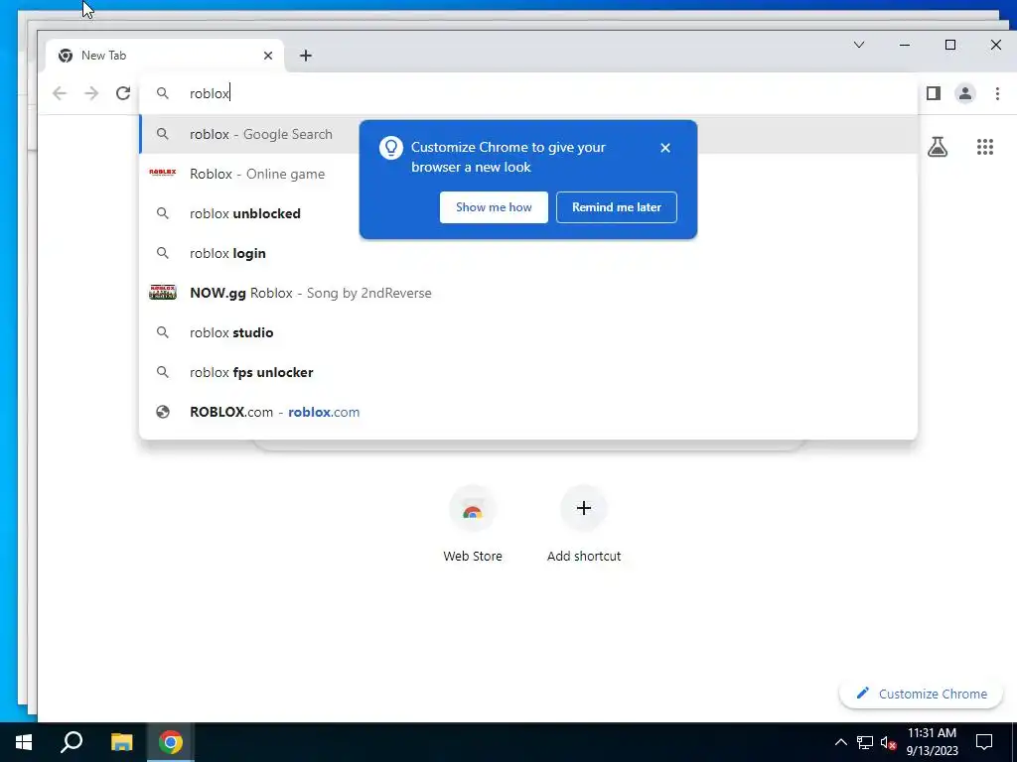This screenshot has width=1017, height=762.
Task: Click Remind me later button
Action: click(x=616, y=207)
